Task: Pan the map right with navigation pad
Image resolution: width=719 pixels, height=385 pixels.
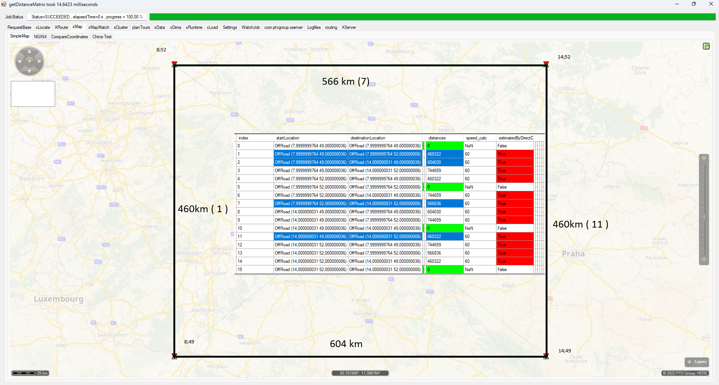Action: coord(39,61)
